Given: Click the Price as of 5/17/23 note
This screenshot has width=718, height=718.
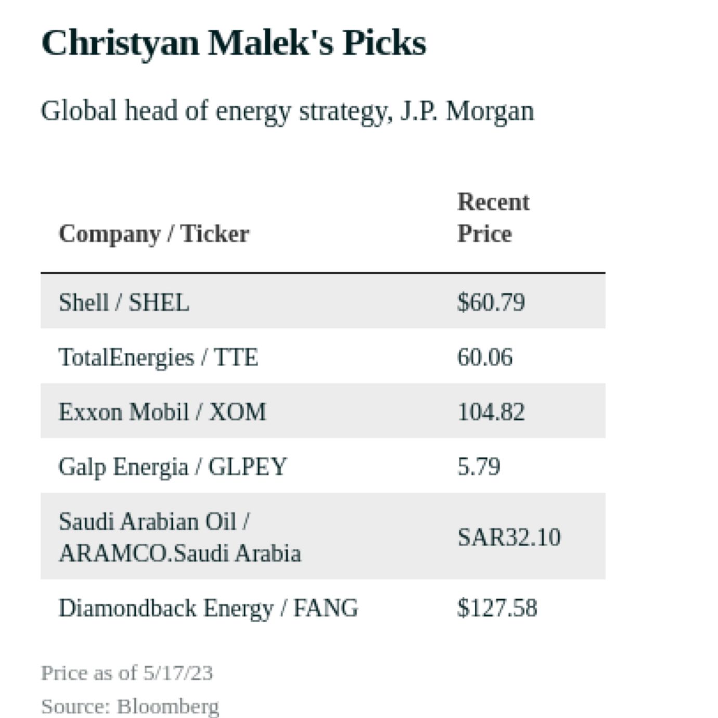Looking at the screenshot, I should tap(127, 673).
